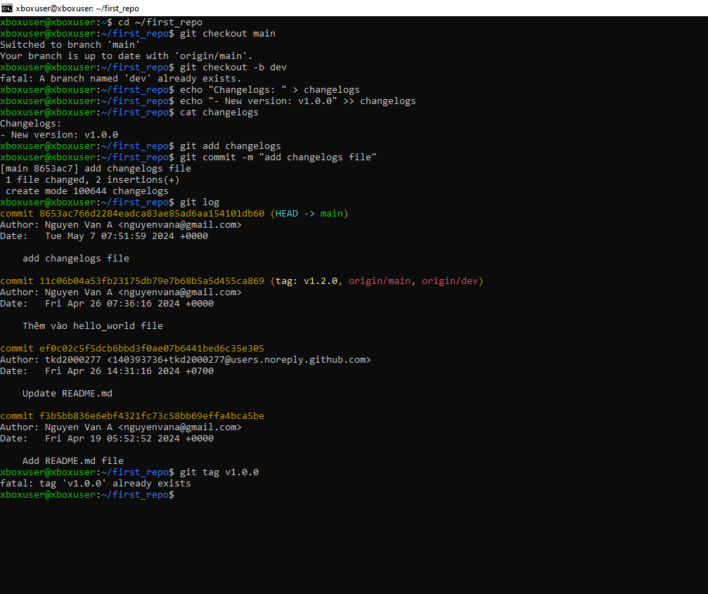Click the window title 'xboxuser@xboxuser: ~/first_repo'
The image size is (708, 594).
(77, 8)
